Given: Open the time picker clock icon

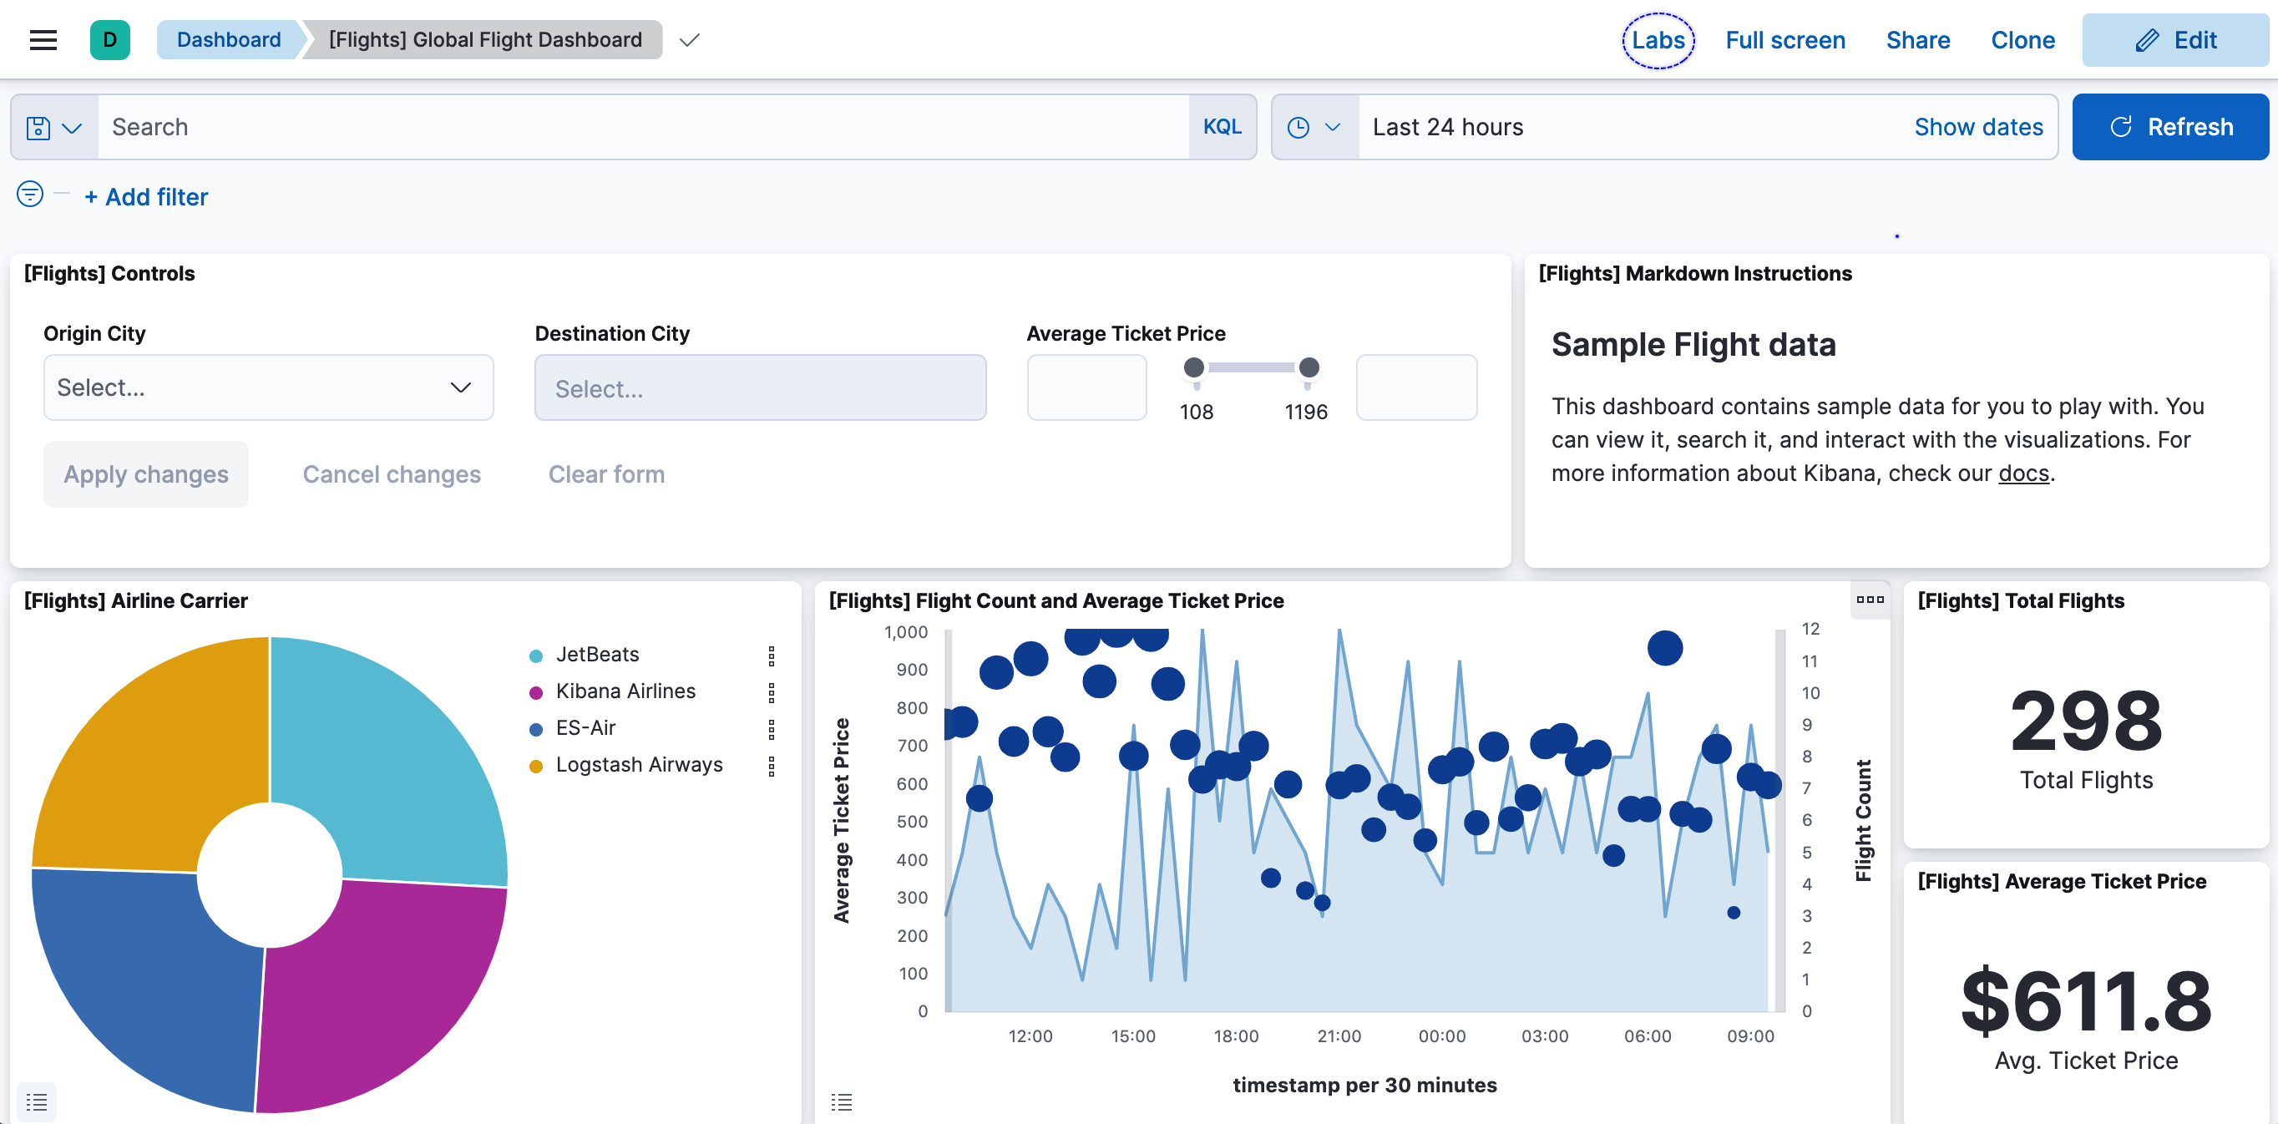Looking at the screenshot, I should tap(1298, 126).
